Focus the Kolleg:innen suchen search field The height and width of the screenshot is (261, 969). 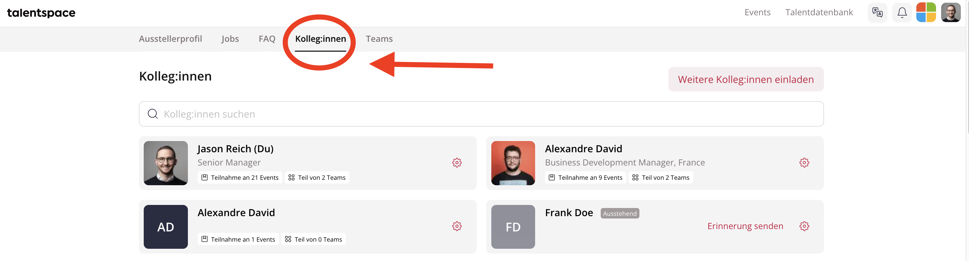(481, 114)
